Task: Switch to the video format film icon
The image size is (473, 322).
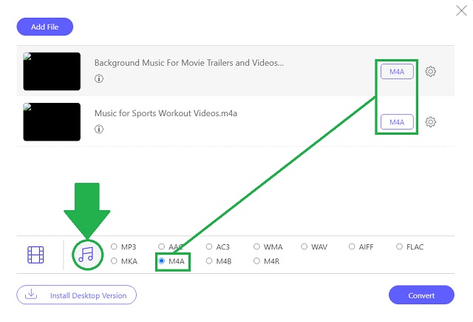Action: pyautogui.click(x=35, y=255)
